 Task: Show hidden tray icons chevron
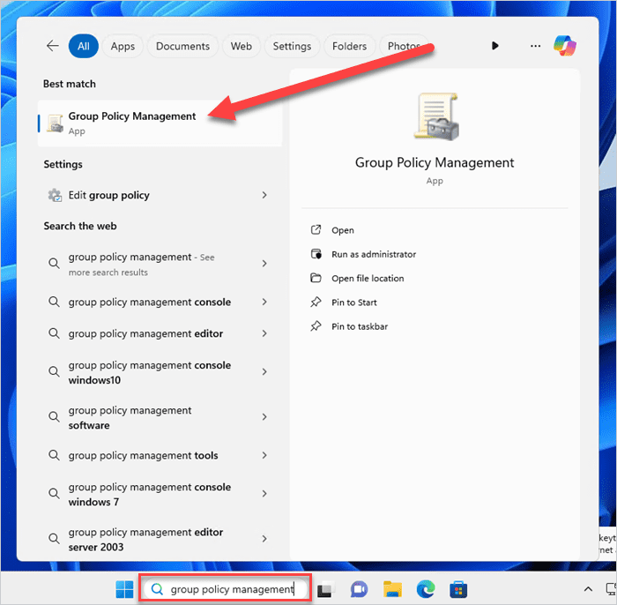(x=588, y=589)
